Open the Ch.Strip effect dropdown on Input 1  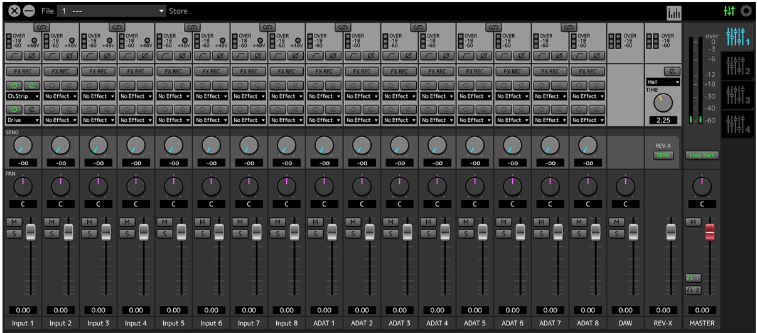(23, 96)
